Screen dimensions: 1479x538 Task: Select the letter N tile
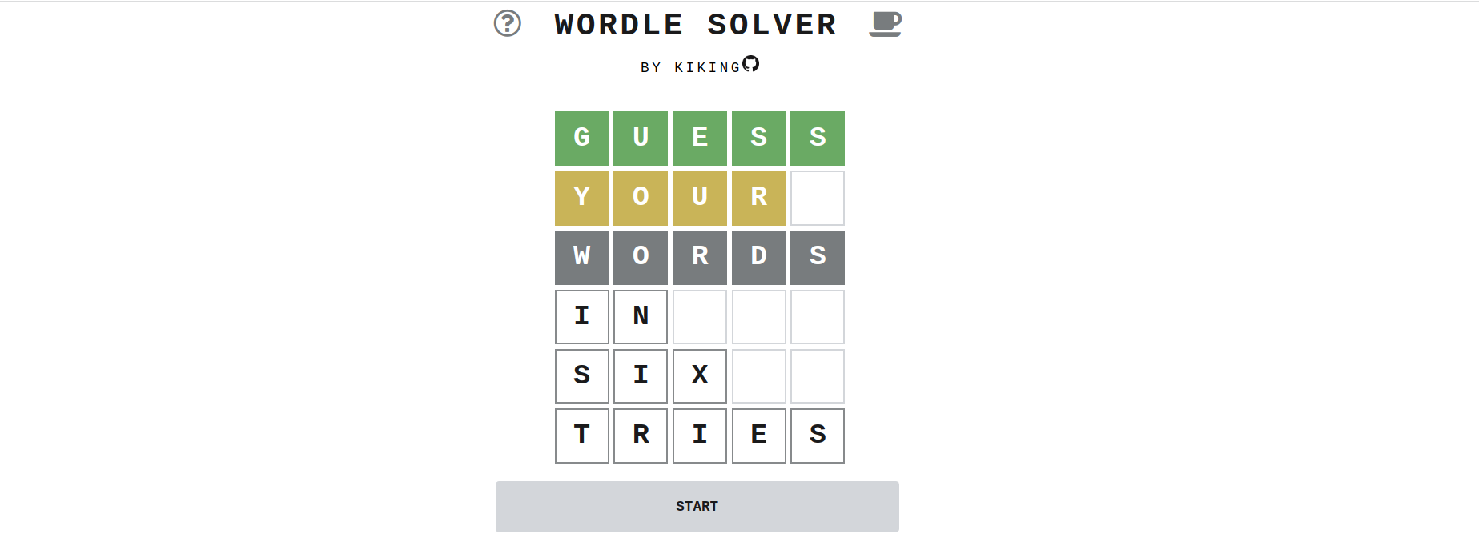641,316
